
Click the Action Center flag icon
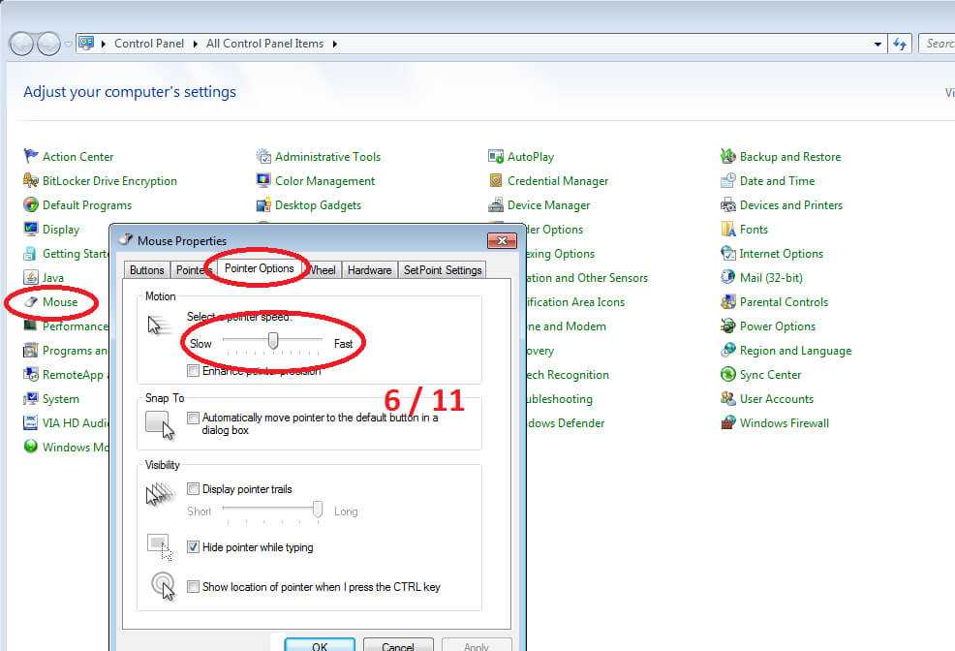pos(31,156)
